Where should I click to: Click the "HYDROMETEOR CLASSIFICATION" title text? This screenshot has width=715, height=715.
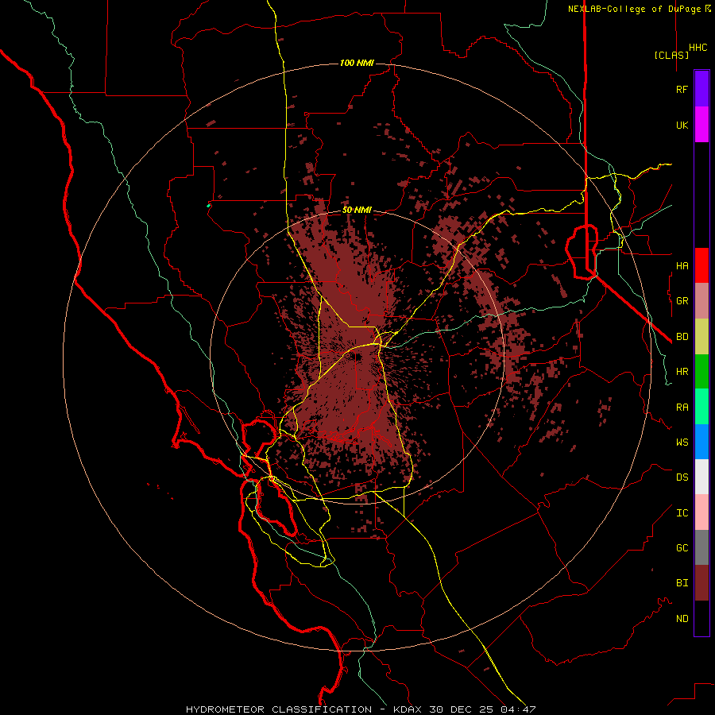pos(279,709)
